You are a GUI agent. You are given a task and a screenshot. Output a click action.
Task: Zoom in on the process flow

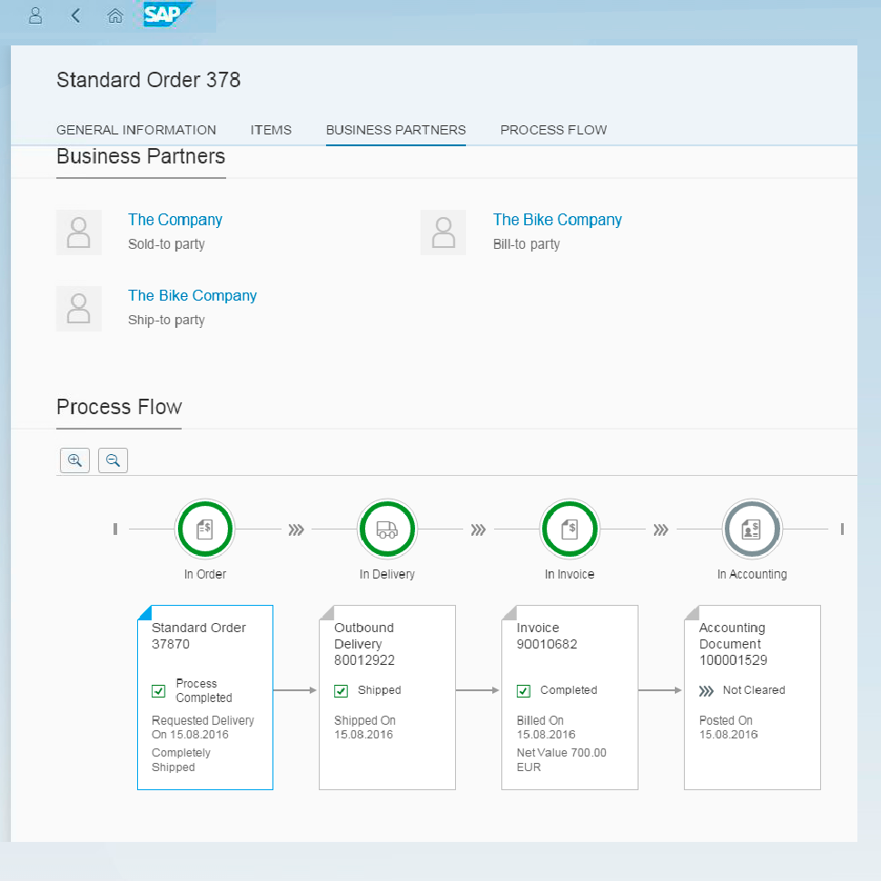click(x=74, y=460)
